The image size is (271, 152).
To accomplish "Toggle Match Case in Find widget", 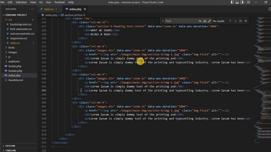I will click(x=200, y=21).
